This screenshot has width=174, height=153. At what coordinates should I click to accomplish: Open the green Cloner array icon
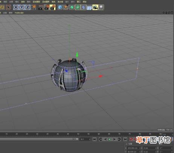point(78,7)
